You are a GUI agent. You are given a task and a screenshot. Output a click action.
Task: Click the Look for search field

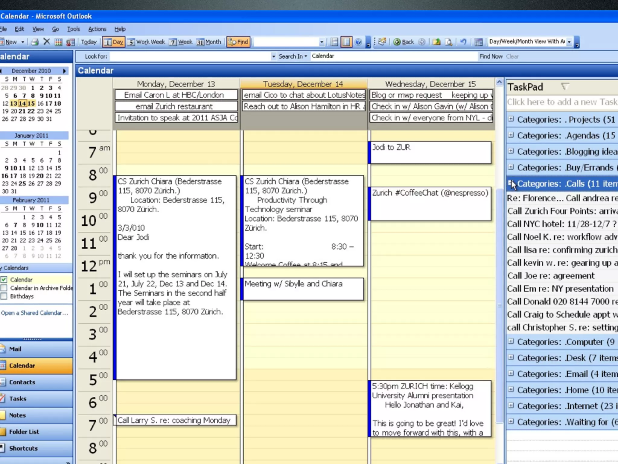[x=190, y=56]
